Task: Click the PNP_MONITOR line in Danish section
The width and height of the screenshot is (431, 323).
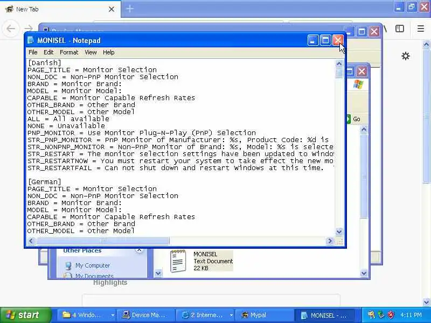Action: coord(142,133)
